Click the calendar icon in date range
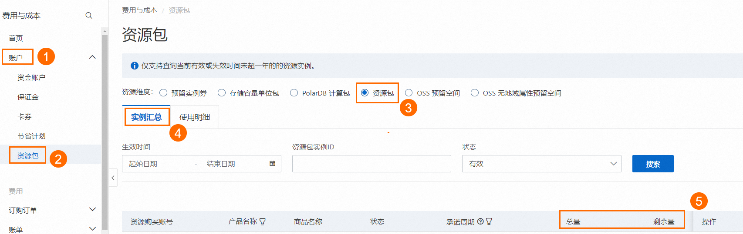 click(272, 164)
